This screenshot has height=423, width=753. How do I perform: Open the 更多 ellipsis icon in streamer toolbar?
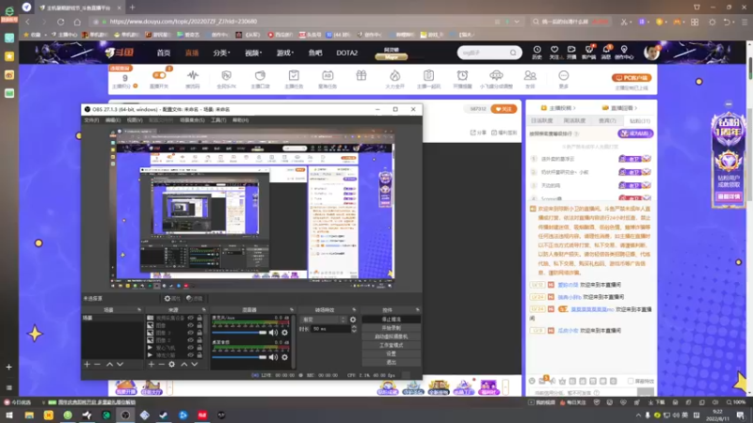coord(563,75)
